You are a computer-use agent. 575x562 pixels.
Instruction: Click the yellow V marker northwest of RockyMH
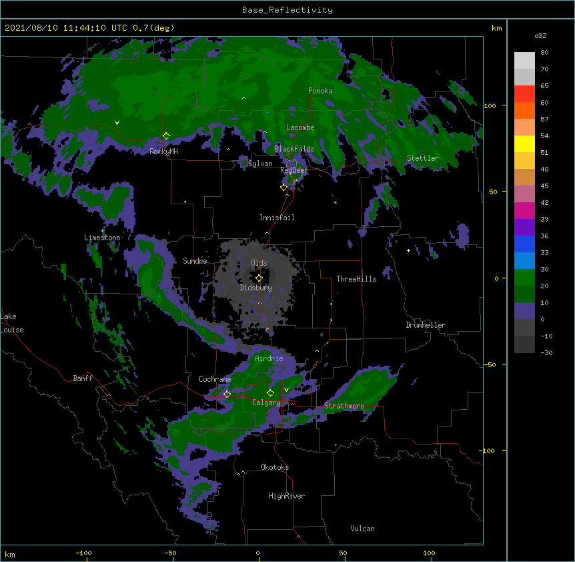[117, 123]
